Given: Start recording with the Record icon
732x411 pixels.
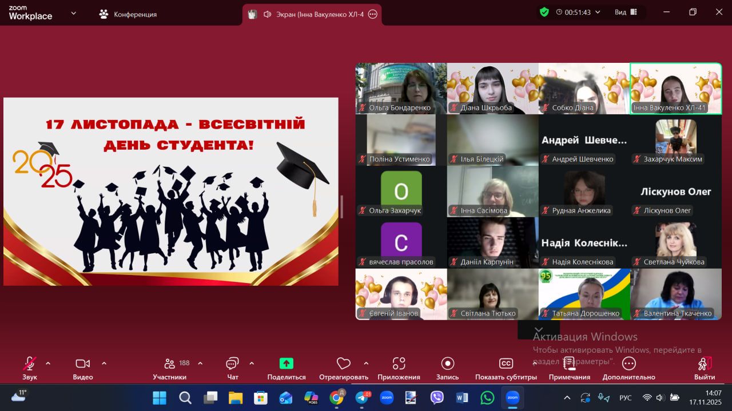Looking at the screenshot, I should point(448,364).
